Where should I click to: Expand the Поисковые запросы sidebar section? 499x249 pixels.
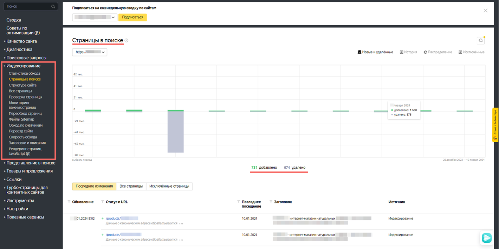(26, 58)
